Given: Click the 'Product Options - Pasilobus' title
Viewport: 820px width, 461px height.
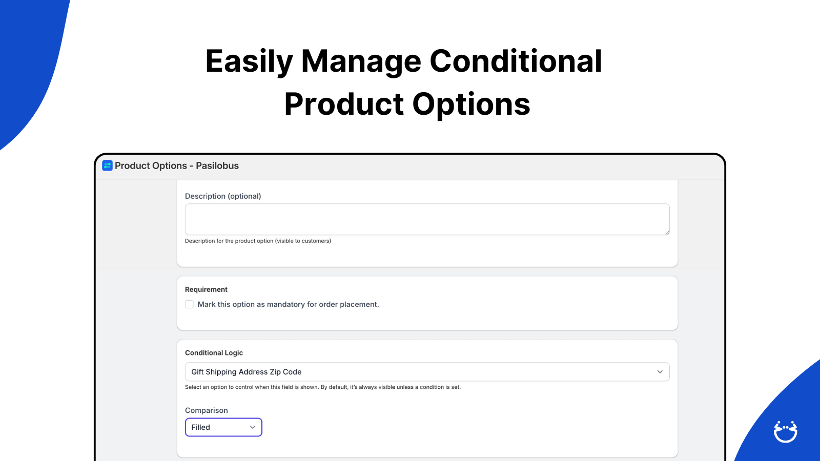Looking at the screenshot, I should pos(177,165).
